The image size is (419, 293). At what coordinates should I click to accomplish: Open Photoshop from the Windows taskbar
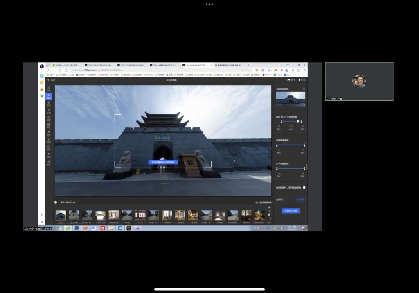[x=77, y=228]
